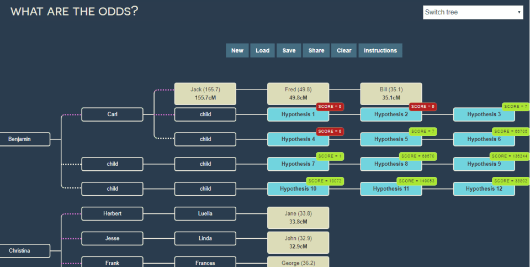This screenshot has width=530, height=267.
Task: Click the Hypothesis 7 node
Action: pos(298,164)
